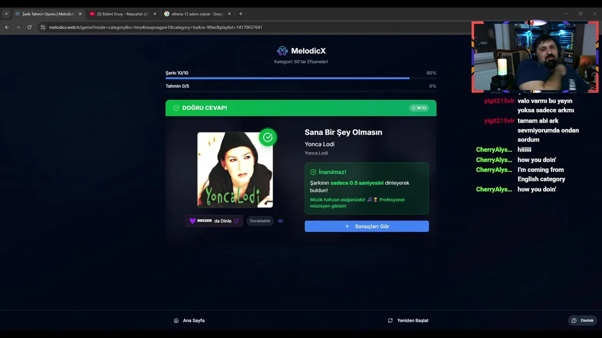Go forward in browser history
Image resolution: width=602 pixels, height=338 pixels.
point(18,27)
